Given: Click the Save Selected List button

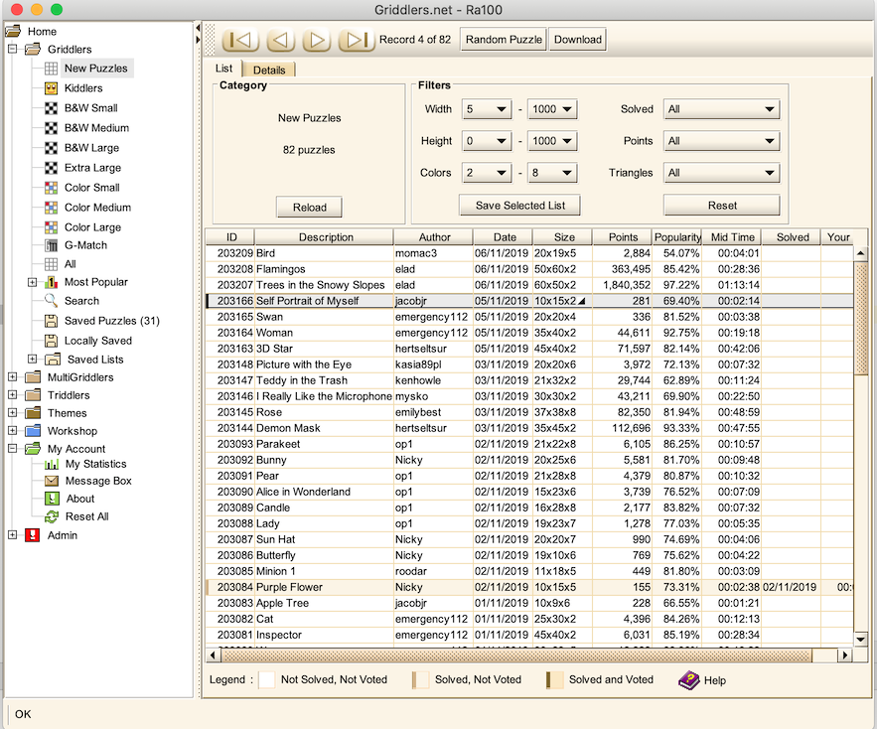Looking at the screenshot, I should click(519, 206).
